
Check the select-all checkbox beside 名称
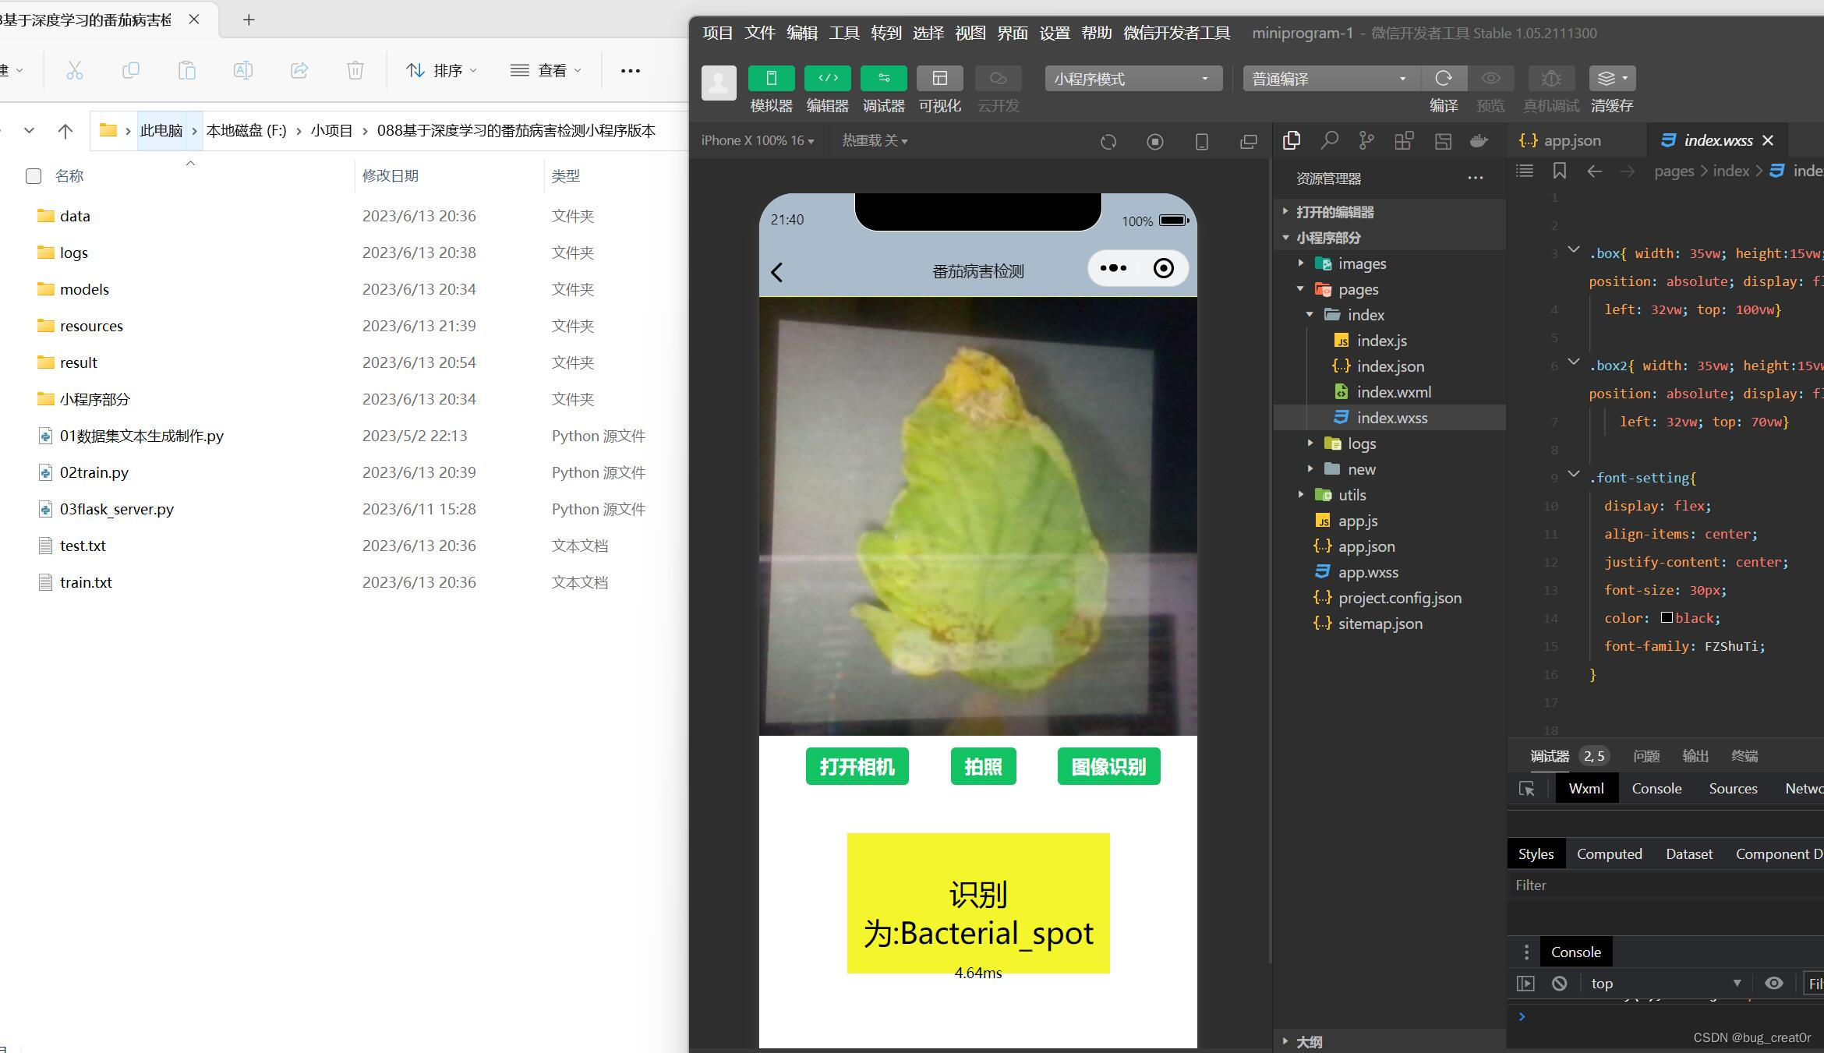coord(34,176)
